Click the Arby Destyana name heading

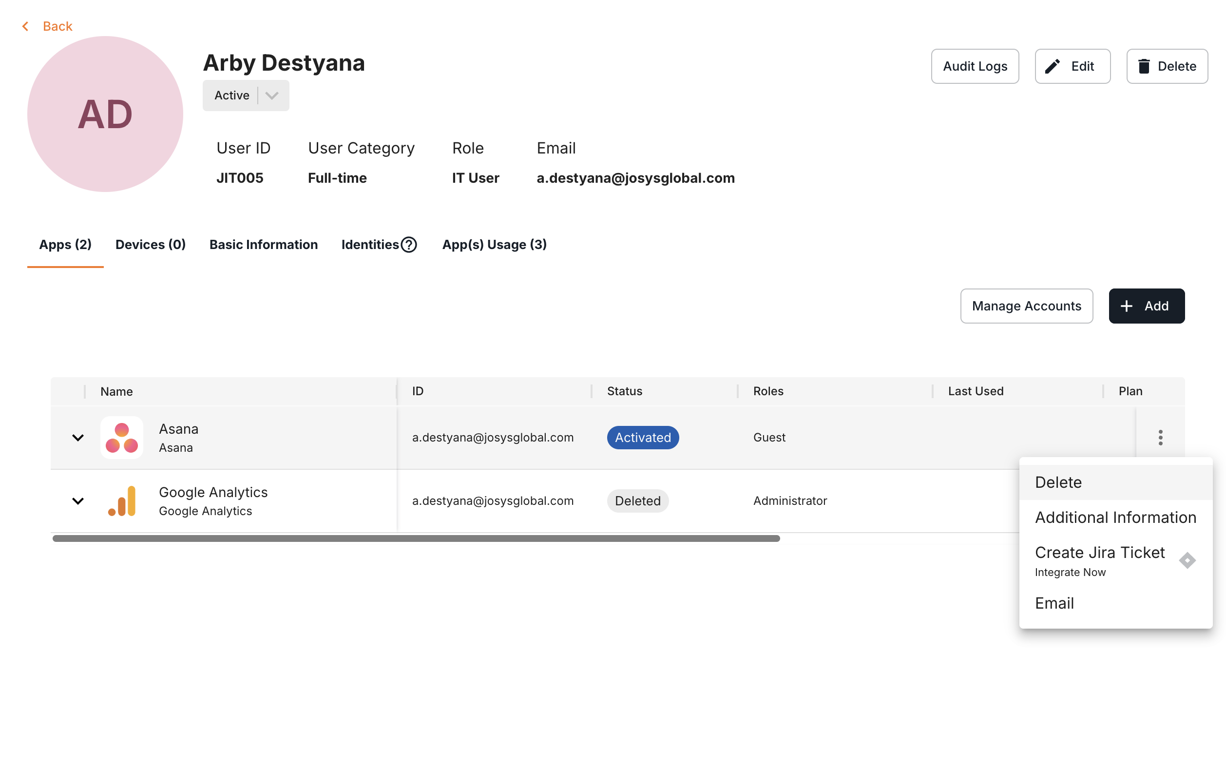click(x=284, y=63)
